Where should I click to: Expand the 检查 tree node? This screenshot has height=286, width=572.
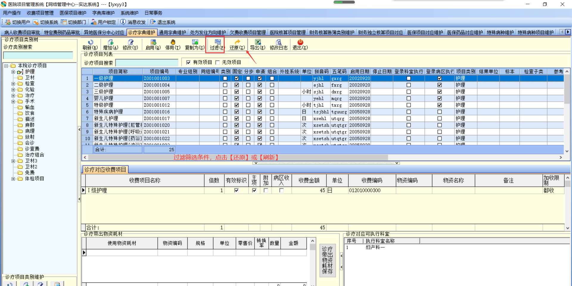(x=13, y=84)
